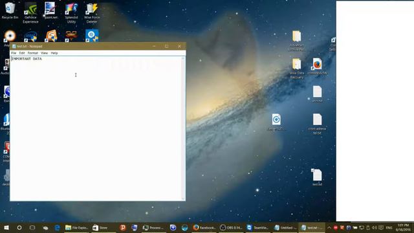Open volume control in system tray
The width and height of the screenshot is (414, 233).
pos(375,227)
